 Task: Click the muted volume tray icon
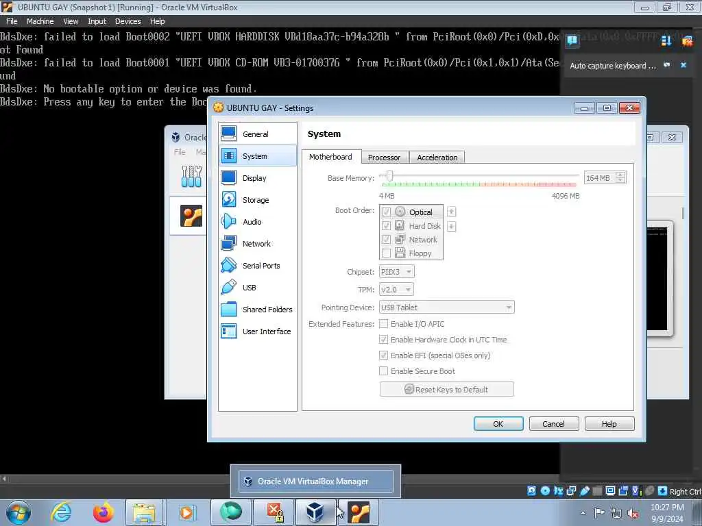(633, 514)
